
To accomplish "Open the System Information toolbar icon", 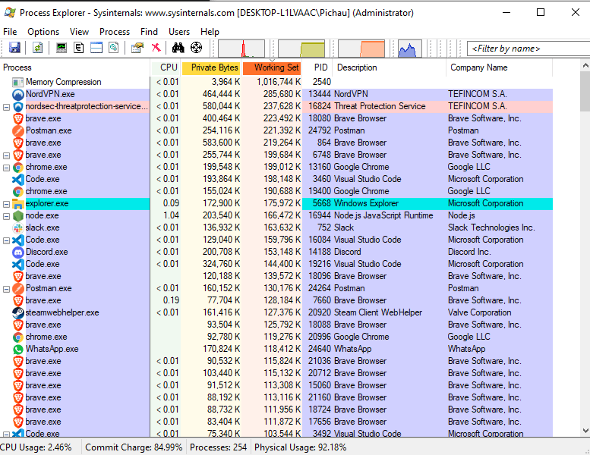I will pos(61,48).
